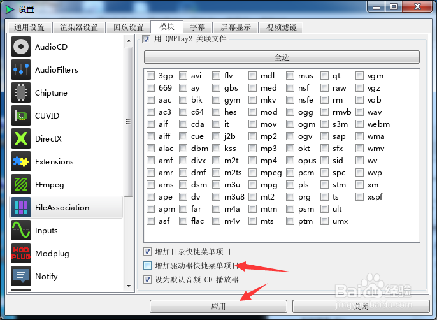The height and width of the screenshot is (320, 437).
Task: Switch to the 回放设置 tab
Action: (x=129, y=27)
